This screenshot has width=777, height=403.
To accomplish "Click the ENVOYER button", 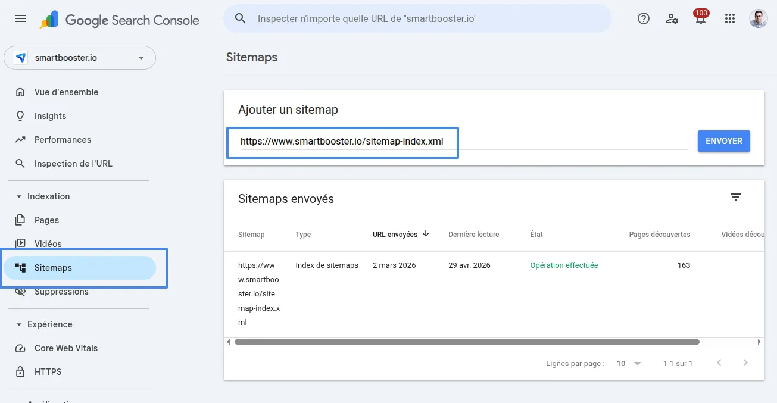I will 723,141.
